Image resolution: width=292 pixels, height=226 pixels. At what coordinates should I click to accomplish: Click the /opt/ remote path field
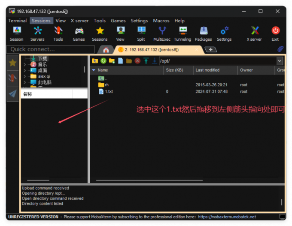tap(218, 61)
